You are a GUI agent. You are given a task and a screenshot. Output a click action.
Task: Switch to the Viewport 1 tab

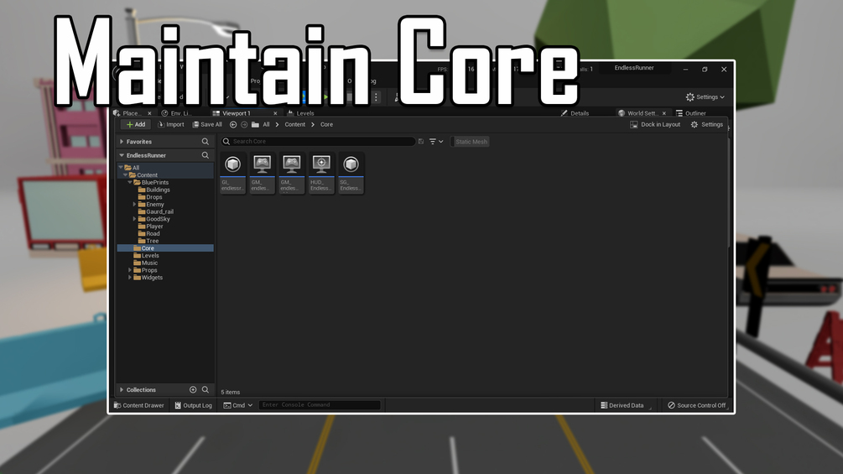tap(237, 113)
